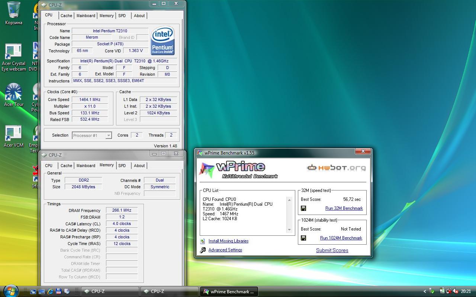
Task: Click the blue floppy disk quick launch icon
Action: 59,292
